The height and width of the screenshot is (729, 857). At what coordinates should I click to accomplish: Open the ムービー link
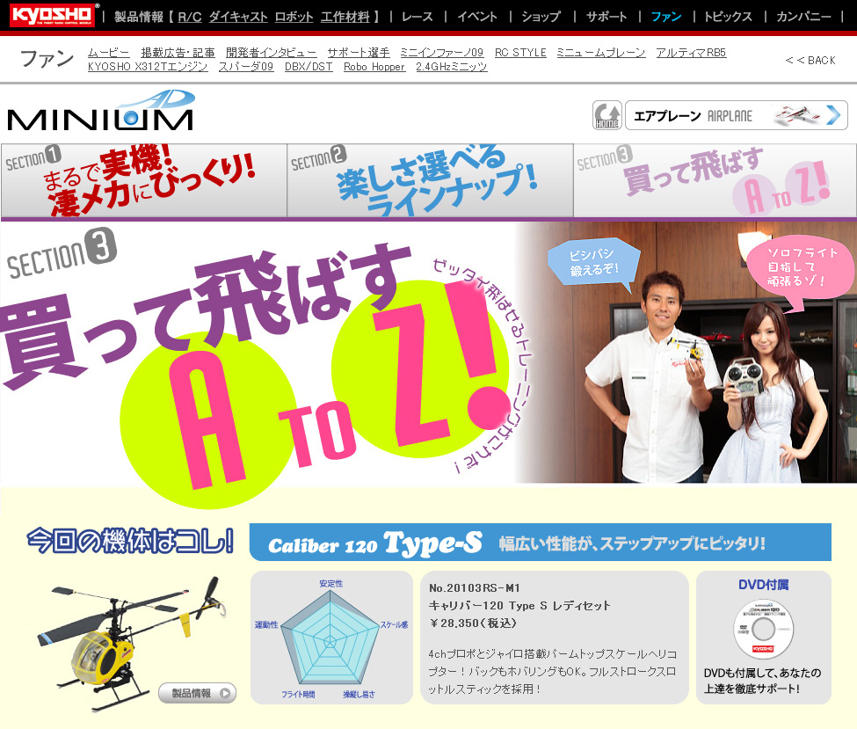pos(109,53)
